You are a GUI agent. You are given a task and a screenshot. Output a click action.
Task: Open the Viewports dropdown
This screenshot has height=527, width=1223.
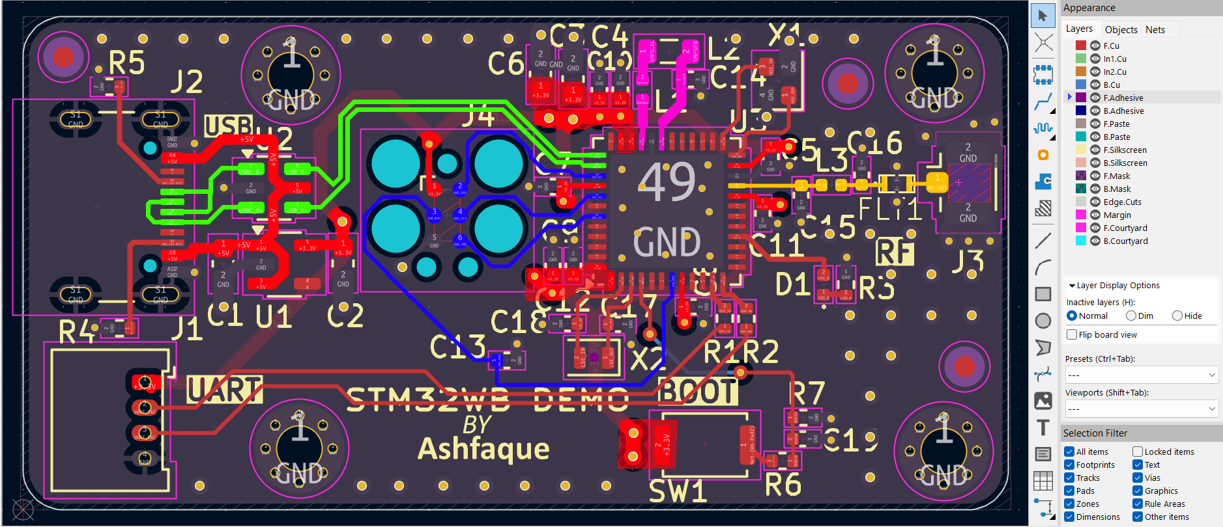point(1142,409)
